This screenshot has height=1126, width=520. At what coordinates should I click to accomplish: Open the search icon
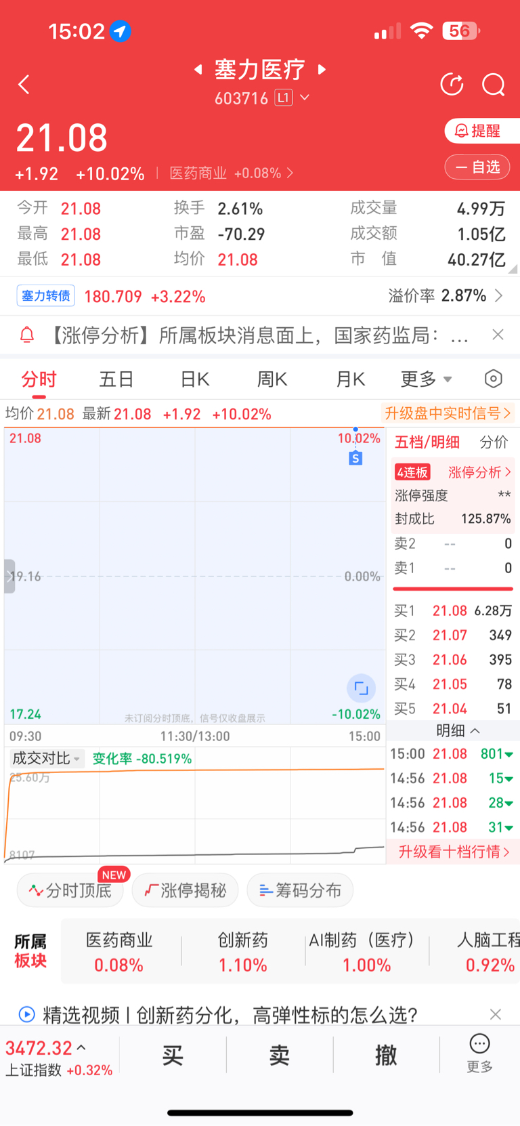pos(494,85)
